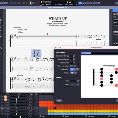Adjust the active track's volume slider
118x118 pixels.
tap(18, 108)
